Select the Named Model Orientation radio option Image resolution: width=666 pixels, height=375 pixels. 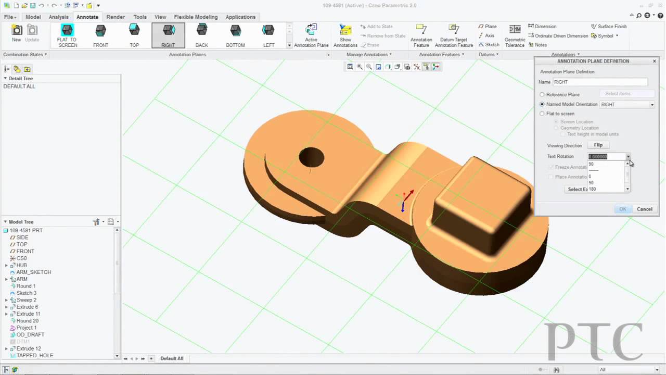[x=542, y=104]
